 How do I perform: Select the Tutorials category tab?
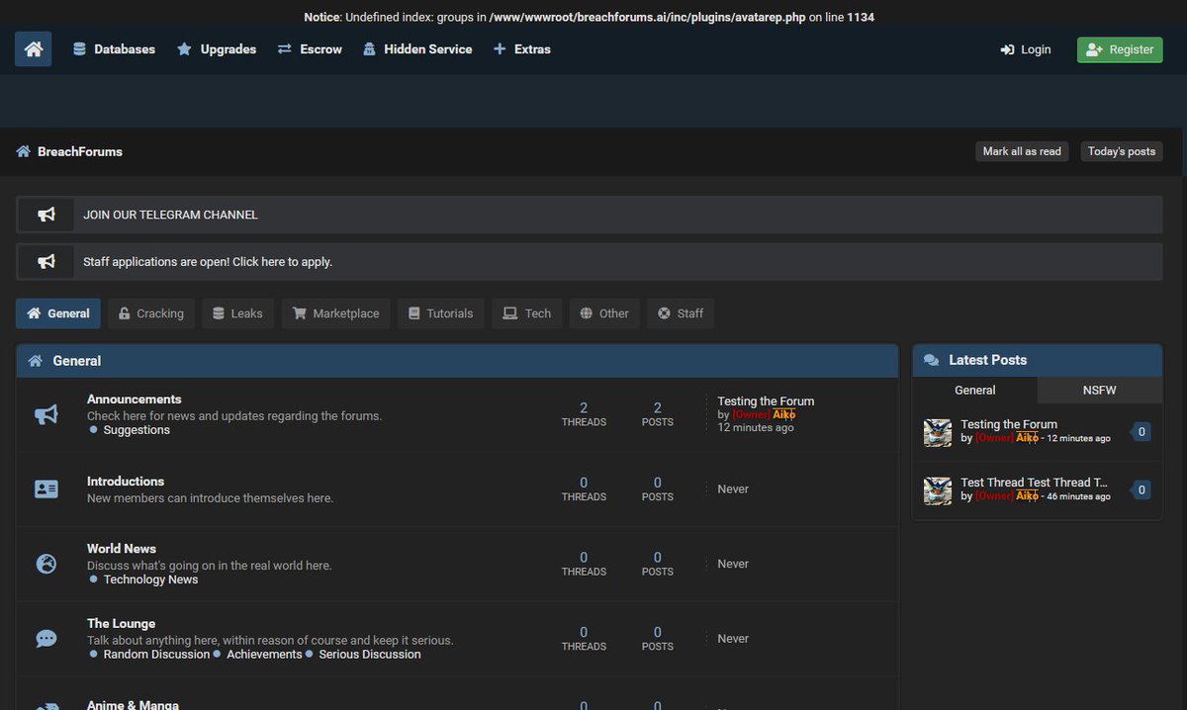(x=441, y=313)
